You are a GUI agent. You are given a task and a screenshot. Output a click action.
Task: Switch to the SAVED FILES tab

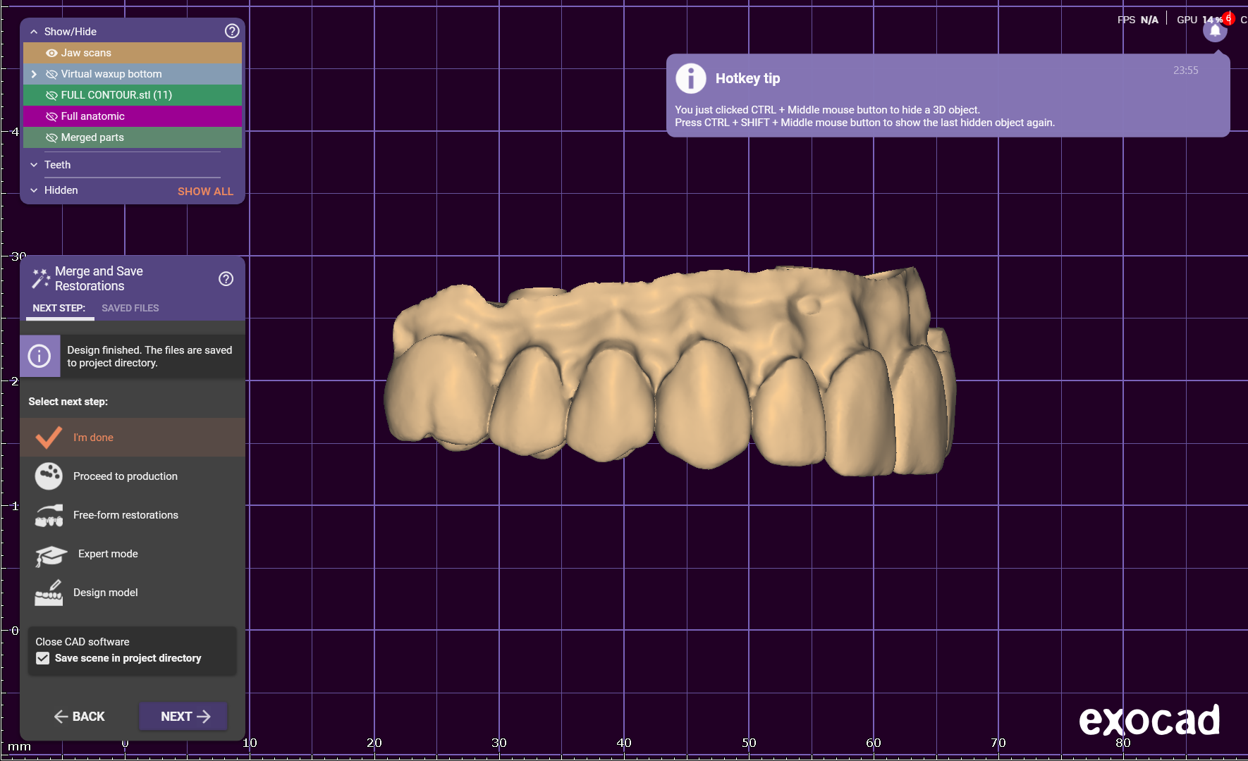(130, 308)
